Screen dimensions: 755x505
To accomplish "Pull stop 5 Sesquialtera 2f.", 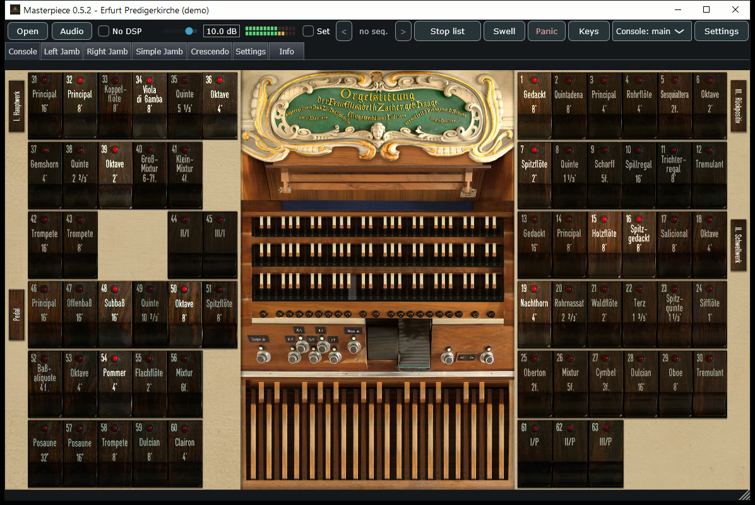I will [675, 106].
